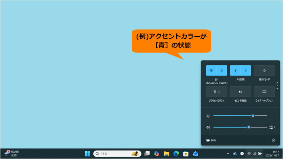Click the search highlight image in the search box

[135, 154]
